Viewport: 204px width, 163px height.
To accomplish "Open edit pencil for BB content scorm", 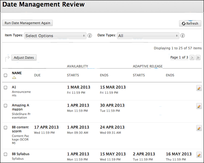I will [x=199, y=128].
